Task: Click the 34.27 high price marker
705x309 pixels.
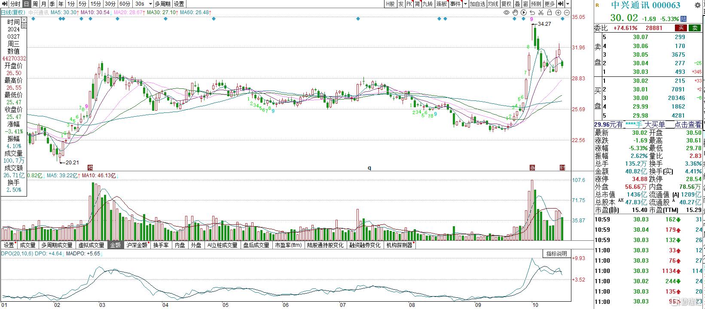Action: pyautogui.click(x=544, y=24)
